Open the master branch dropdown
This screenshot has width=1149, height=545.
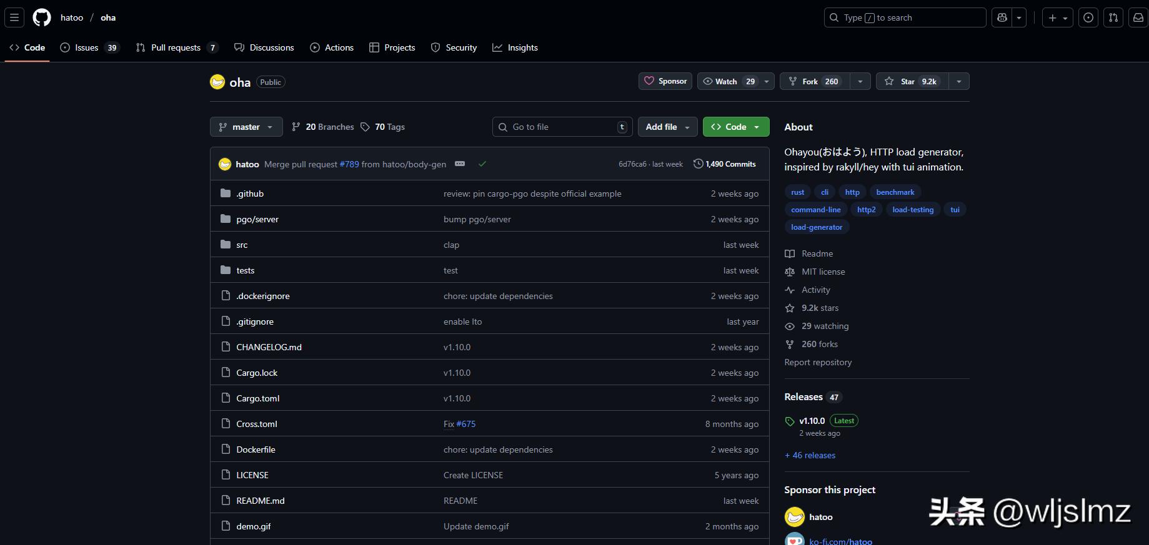click(x=246, y=127)
